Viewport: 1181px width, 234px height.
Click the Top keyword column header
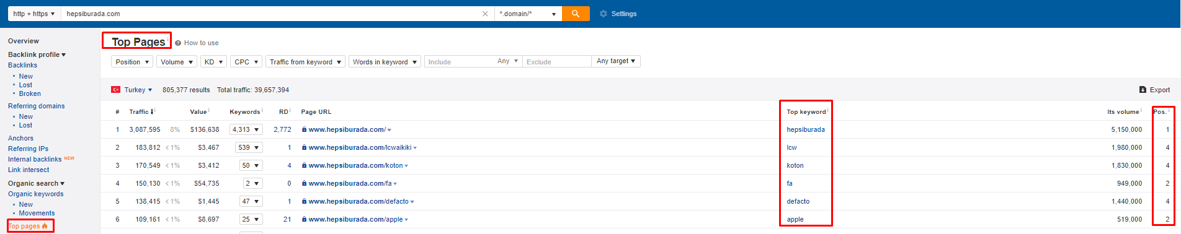(x=806, y=112)
